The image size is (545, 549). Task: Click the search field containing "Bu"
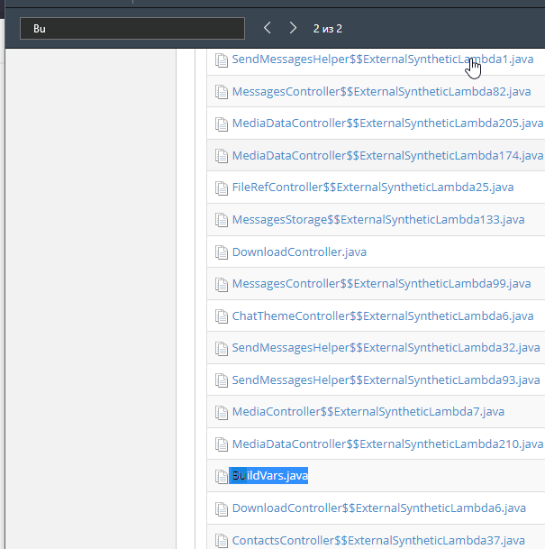click(x=132, y=28)
